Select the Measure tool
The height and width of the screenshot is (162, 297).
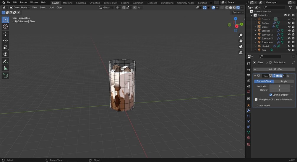pyautogui.click(x=5, y=68)
